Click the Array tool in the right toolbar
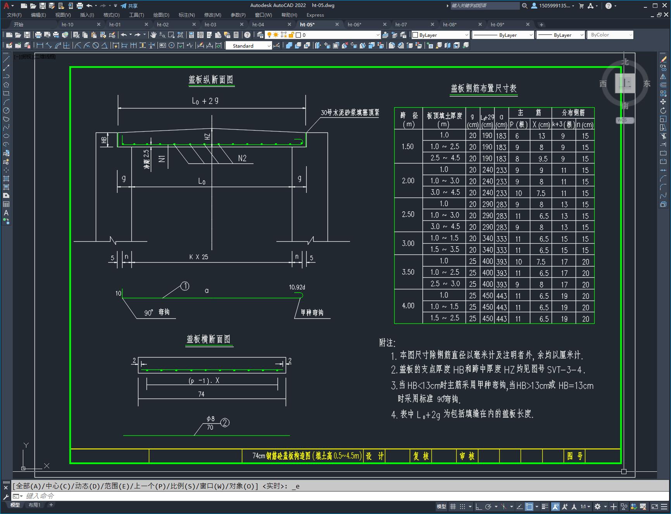 click(x=663, y=93)
